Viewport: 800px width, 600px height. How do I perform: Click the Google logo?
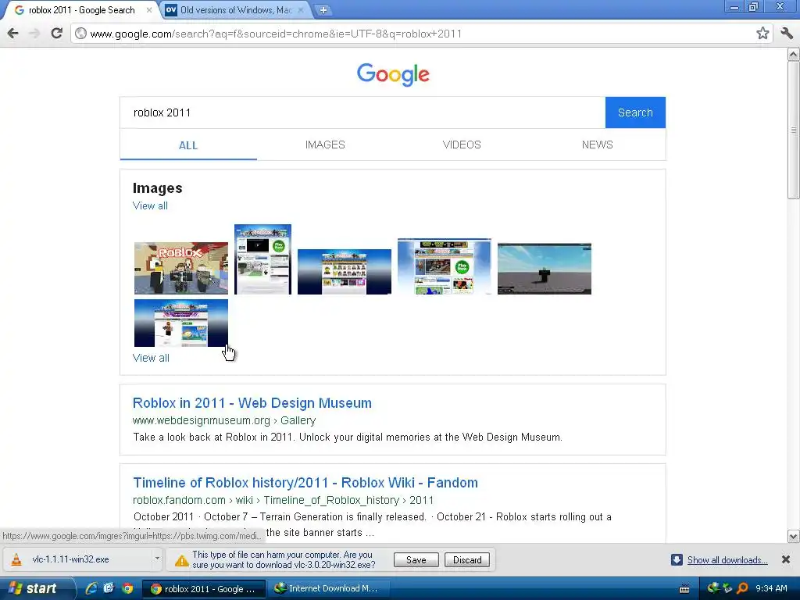[x=393, y=74]
